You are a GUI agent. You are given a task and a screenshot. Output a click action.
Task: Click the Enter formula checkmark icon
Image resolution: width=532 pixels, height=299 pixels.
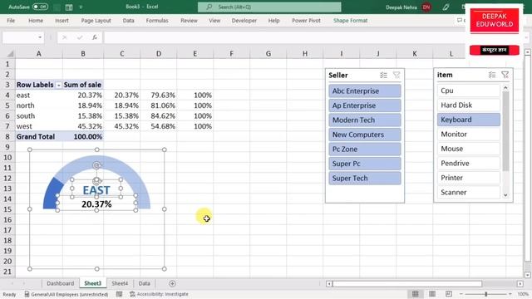coord(80,37)
